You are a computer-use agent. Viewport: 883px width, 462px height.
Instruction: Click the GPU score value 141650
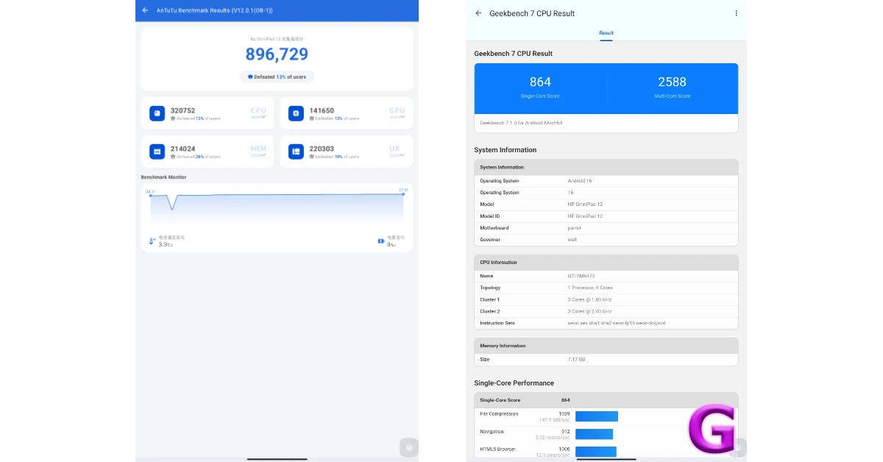click(322, 110)
